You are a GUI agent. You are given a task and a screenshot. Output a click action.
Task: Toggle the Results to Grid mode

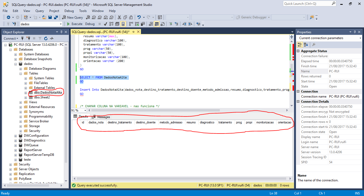click(x=157, y=24)
